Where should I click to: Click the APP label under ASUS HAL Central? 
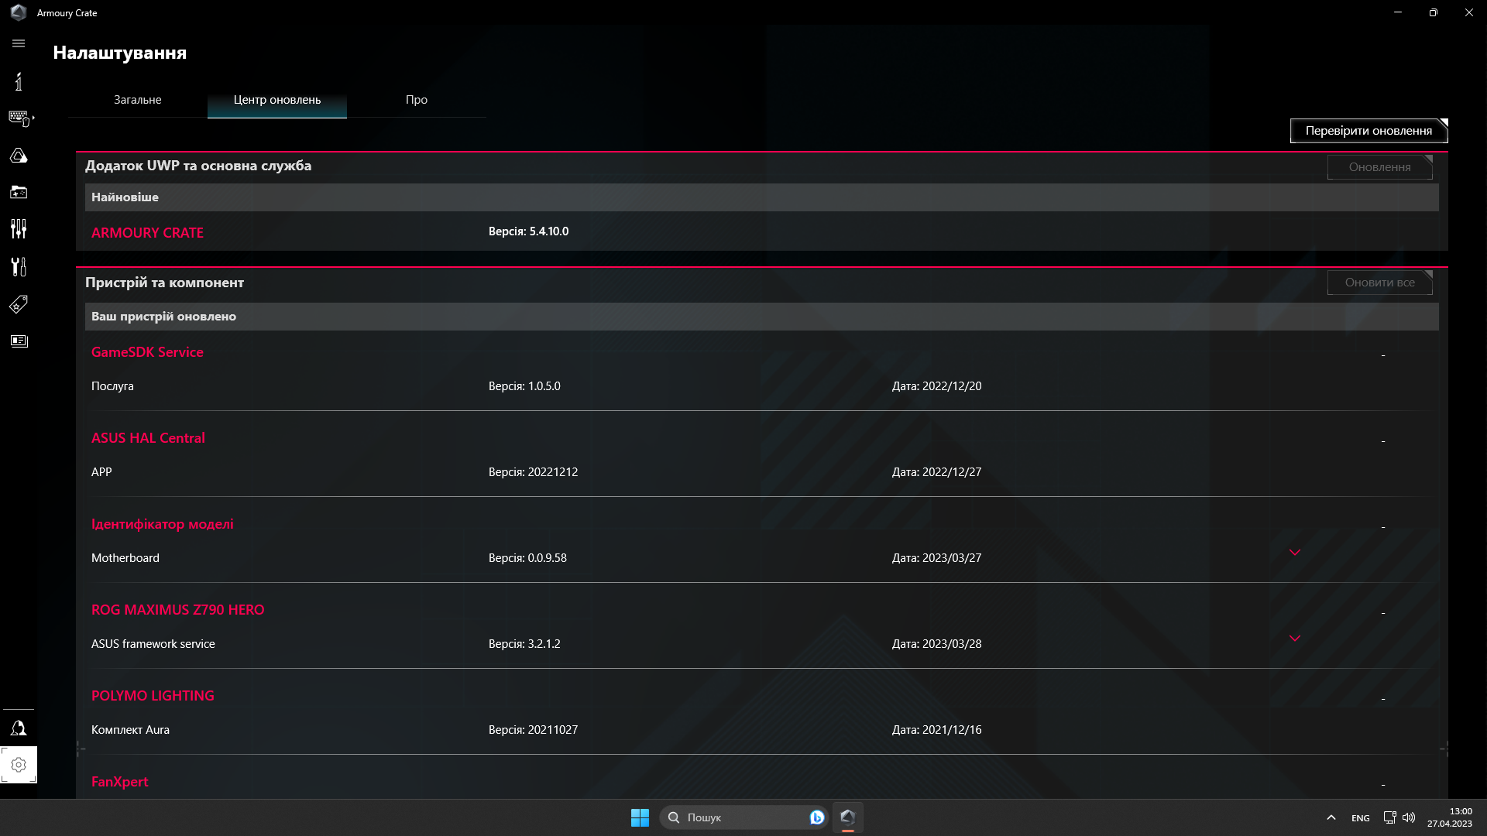101,472
